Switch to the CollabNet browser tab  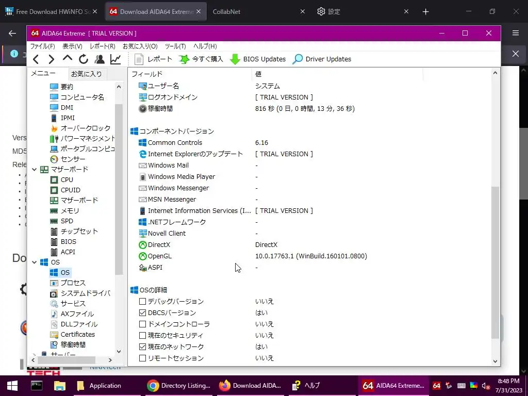(258, 11)
